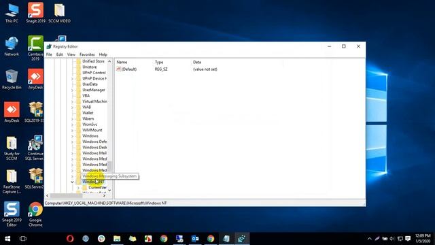Launch Opera browser from taskbar

[x=70, y=239]
